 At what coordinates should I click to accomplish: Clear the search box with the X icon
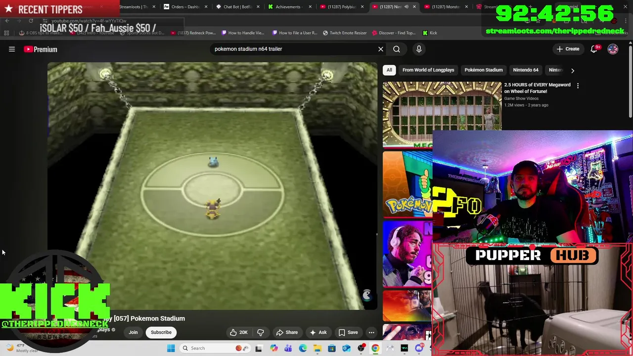(381, 49)
